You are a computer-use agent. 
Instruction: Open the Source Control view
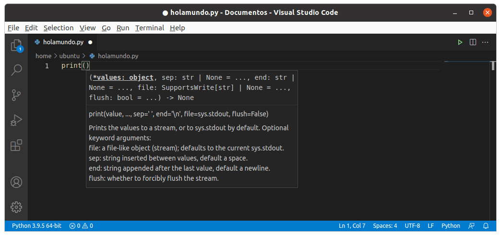point(16,95)
